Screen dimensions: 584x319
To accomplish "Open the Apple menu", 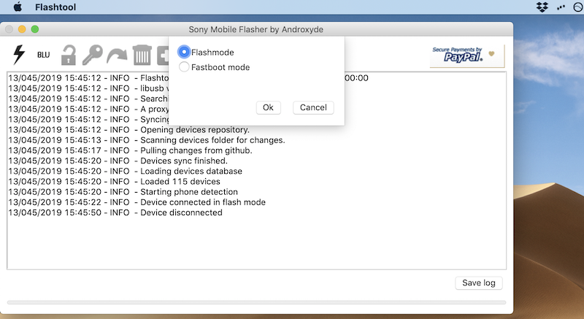I will pyautogui.click(x=18, y=7).
